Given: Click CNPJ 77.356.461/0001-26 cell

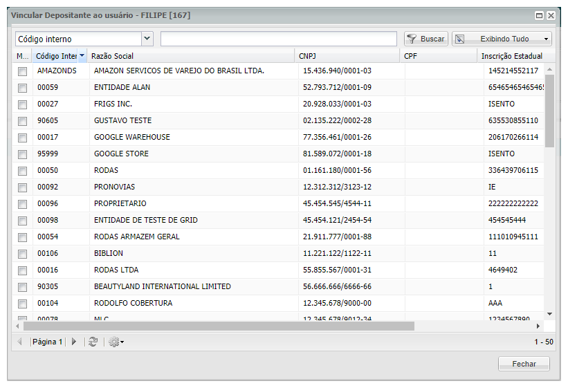Looking at the screenshot, I should 337,137.
